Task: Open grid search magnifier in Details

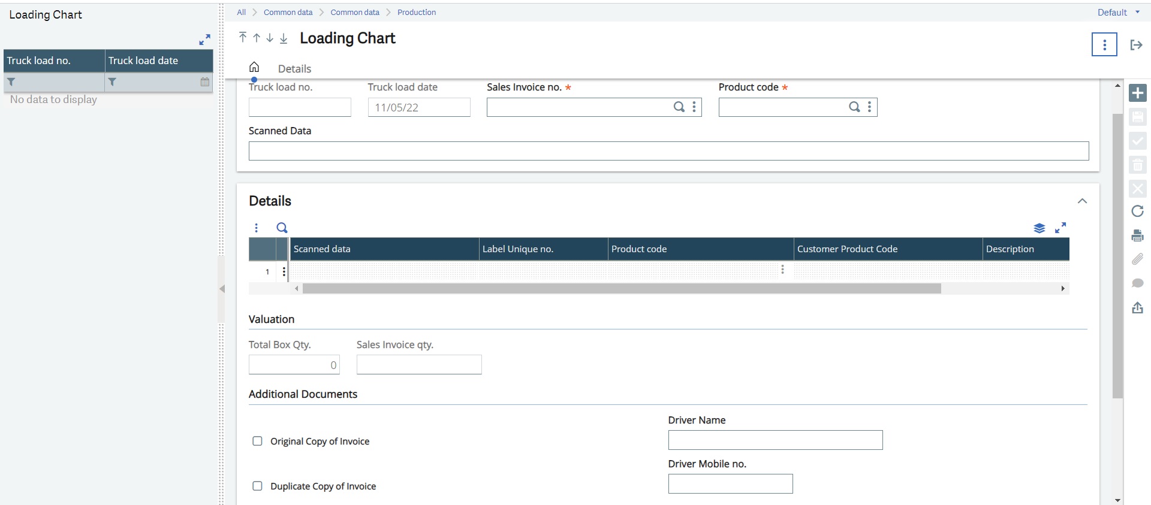Action: [282, 228]
